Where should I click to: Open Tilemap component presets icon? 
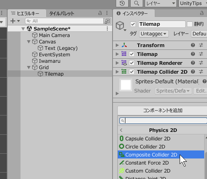coord(201,54)
